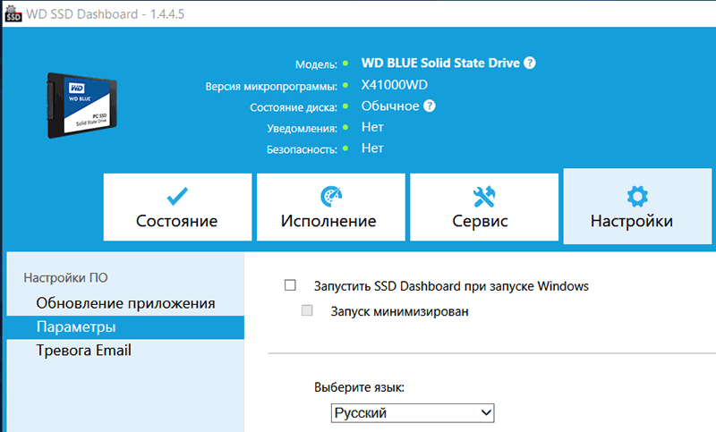Image resolution: width=716 pixels, height=432 pixels.
Task: Toggle the Запуск минимизирован checkbox
Action: click(307, 310)
